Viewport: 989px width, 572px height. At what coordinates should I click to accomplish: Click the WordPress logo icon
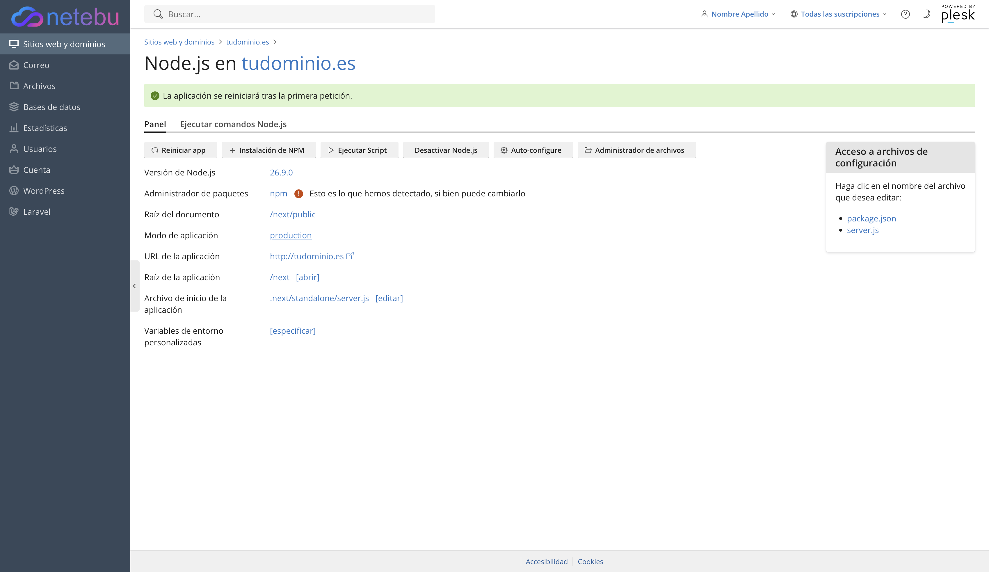(14, 190)
